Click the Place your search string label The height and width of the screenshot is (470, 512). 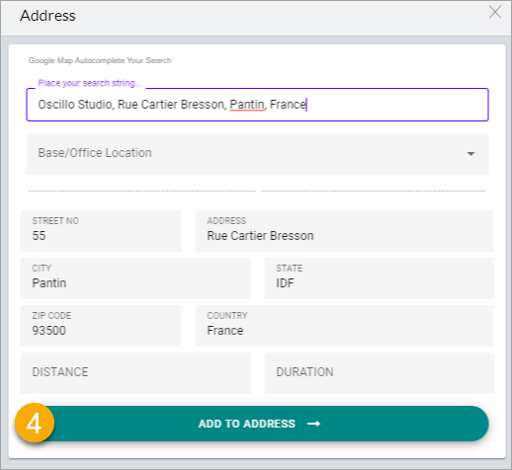click(89, 83)
